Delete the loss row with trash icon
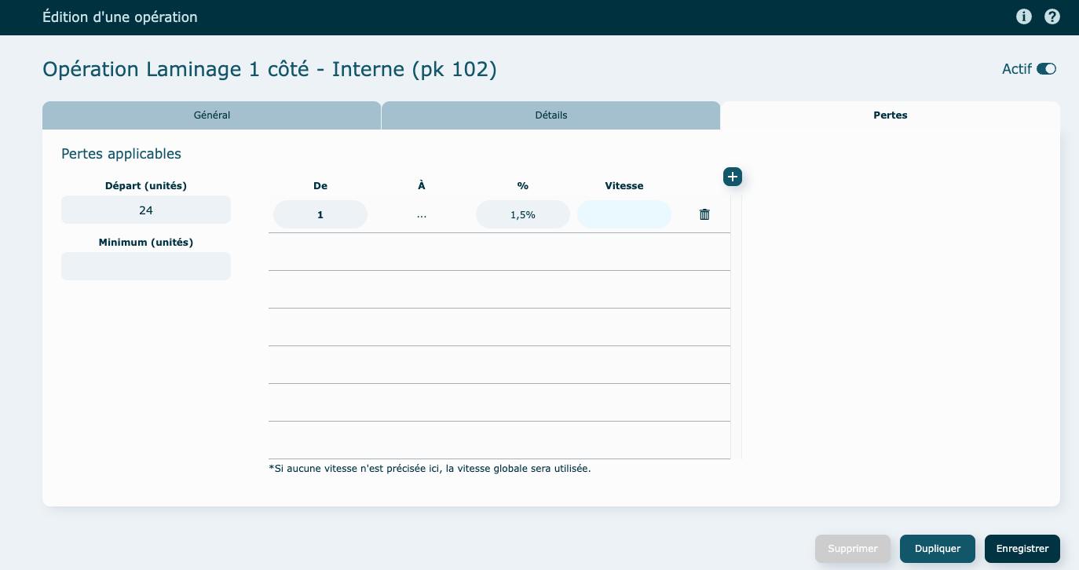This screenshot has height=570, width=1079. pos(704,214)
